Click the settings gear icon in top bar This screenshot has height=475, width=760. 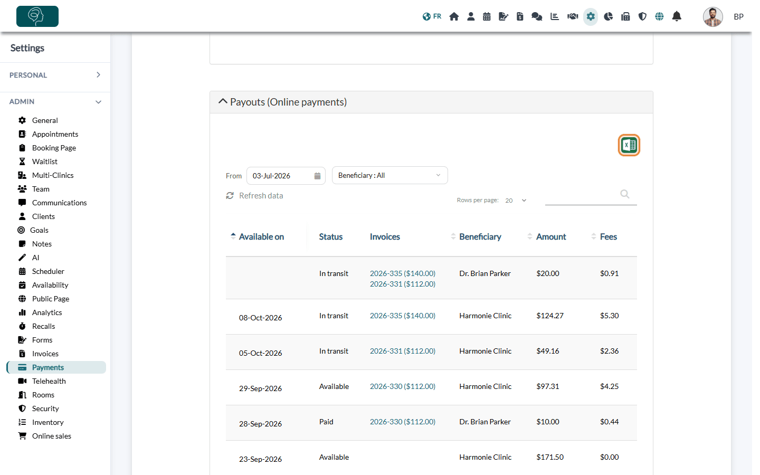tap(591, 16)
